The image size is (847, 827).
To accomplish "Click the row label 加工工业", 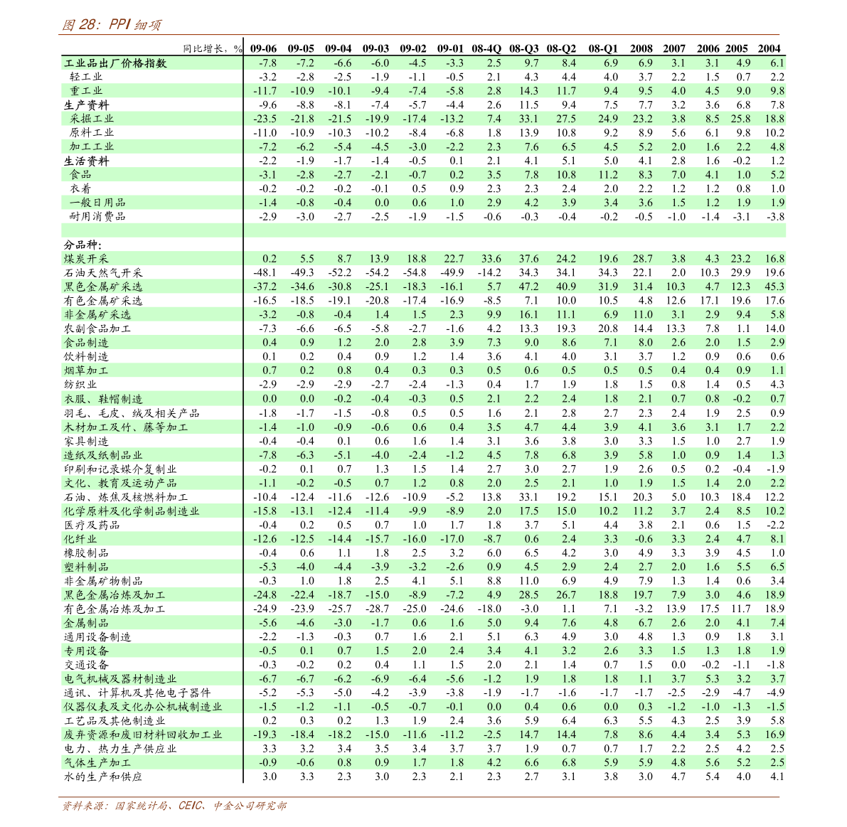I will (91, 147).
